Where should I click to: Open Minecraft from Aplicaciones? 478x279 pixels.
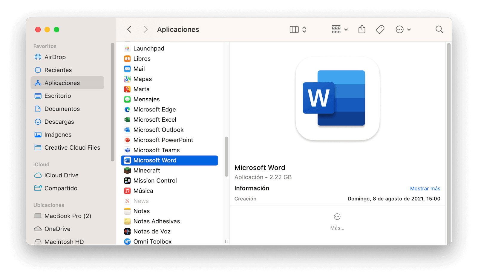coord(147,170)
